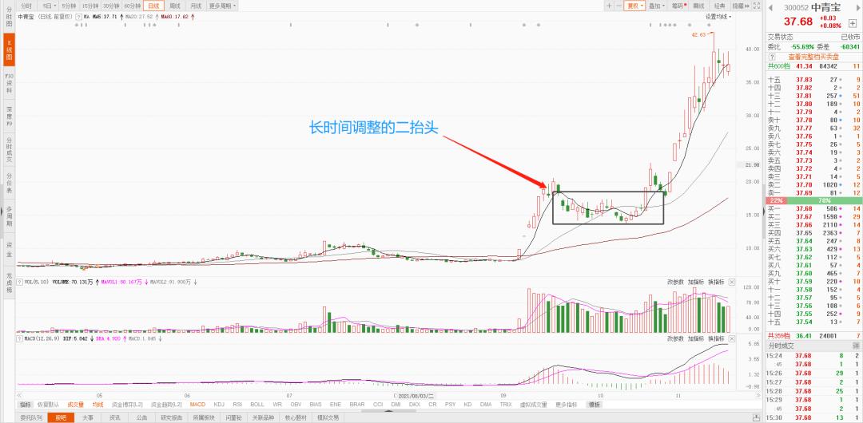Switch to K线图 in left sidebar
Screen dimensions: 863x423
coord(9,49)
